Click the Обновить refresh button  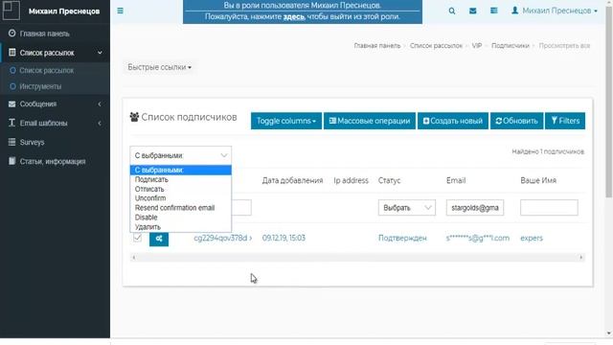point(516,121)
